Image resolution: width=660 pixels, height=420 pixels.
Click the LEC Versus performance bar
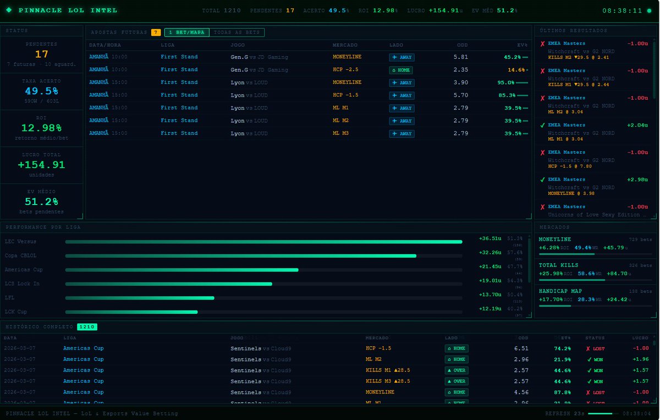[263, 242]
